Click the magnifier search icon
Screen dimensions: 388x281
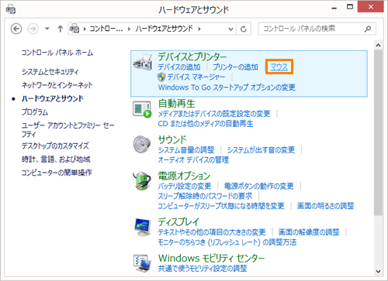click(368, 29)
